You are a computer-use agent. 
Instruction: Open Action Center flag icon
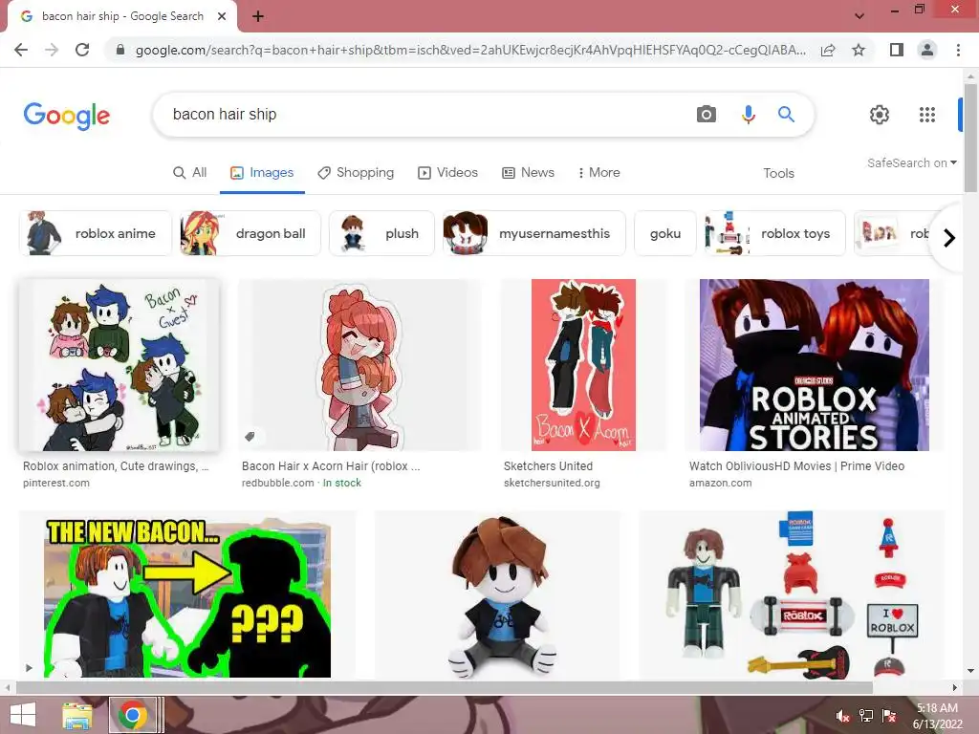(x=889, y=716)
